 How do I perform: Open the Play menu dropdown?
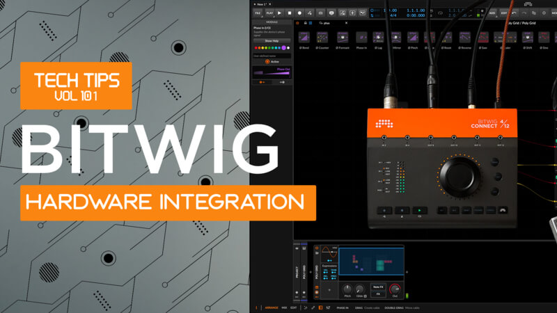[269, 13]
